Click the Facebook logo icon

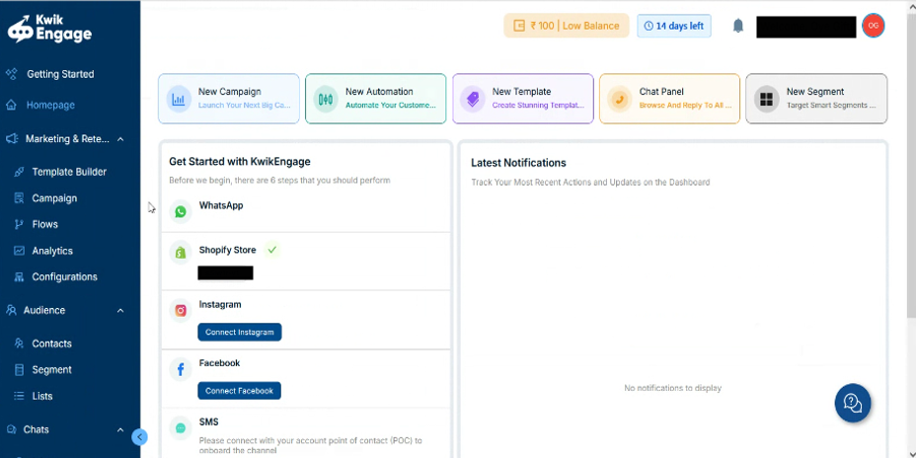coord(181,369)
